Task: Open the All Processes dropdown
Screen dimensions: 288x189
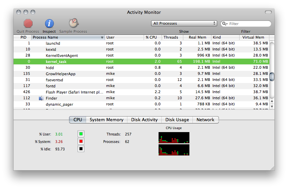Action: pos(184,23)
